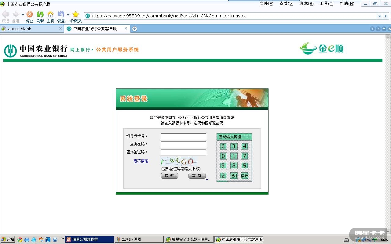The width and height of the screenshot is (391, 244).
Task: Click the captcha verification image
Action: pyautogui.click(x=179, y=161)
